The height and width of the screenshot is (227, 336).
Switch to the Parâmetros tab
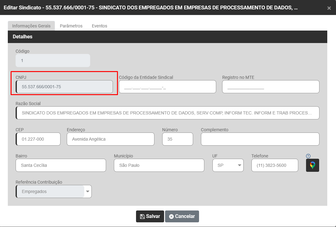tap(71, 26)
